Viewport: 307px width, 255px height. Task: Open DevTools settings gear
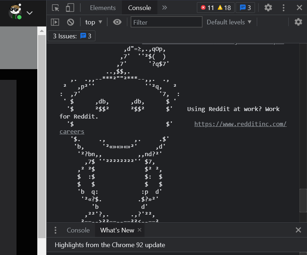coord(268,8)
